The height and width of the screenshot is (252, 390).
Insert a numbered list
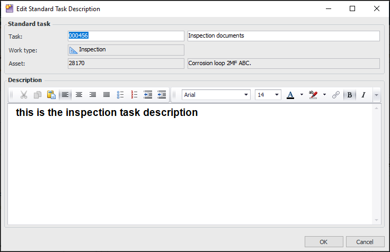pos(134,95)
